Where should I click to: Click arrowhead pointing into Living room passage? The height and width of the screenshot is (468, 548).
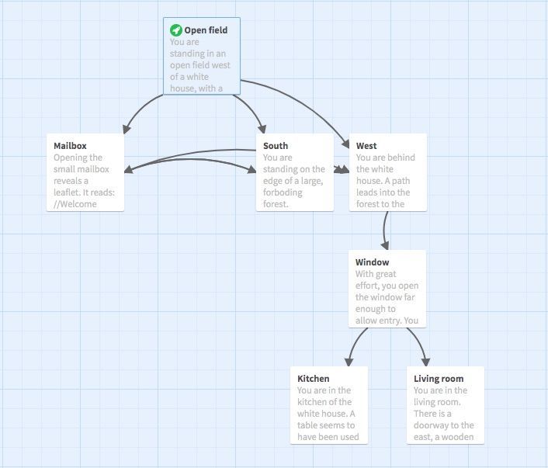click(425, 360)
